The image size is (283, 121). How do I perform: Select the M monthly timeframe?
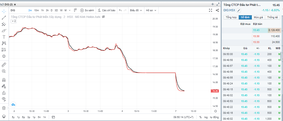click(66, 10)
